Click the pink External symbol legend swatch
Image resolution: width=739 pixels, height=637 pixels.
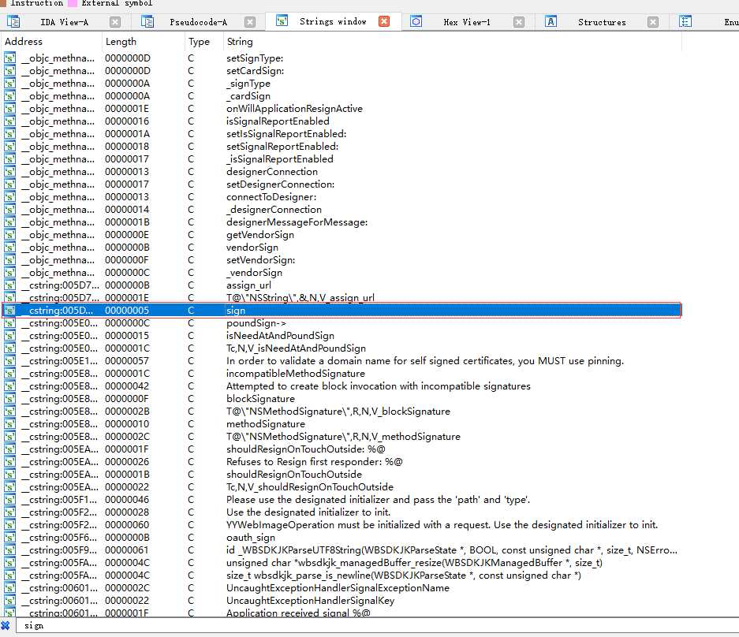click(73, 3)
